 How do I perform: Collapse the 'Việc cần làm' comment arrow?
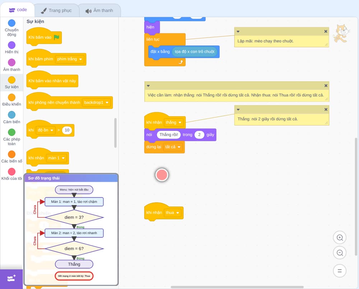point(148,86)
